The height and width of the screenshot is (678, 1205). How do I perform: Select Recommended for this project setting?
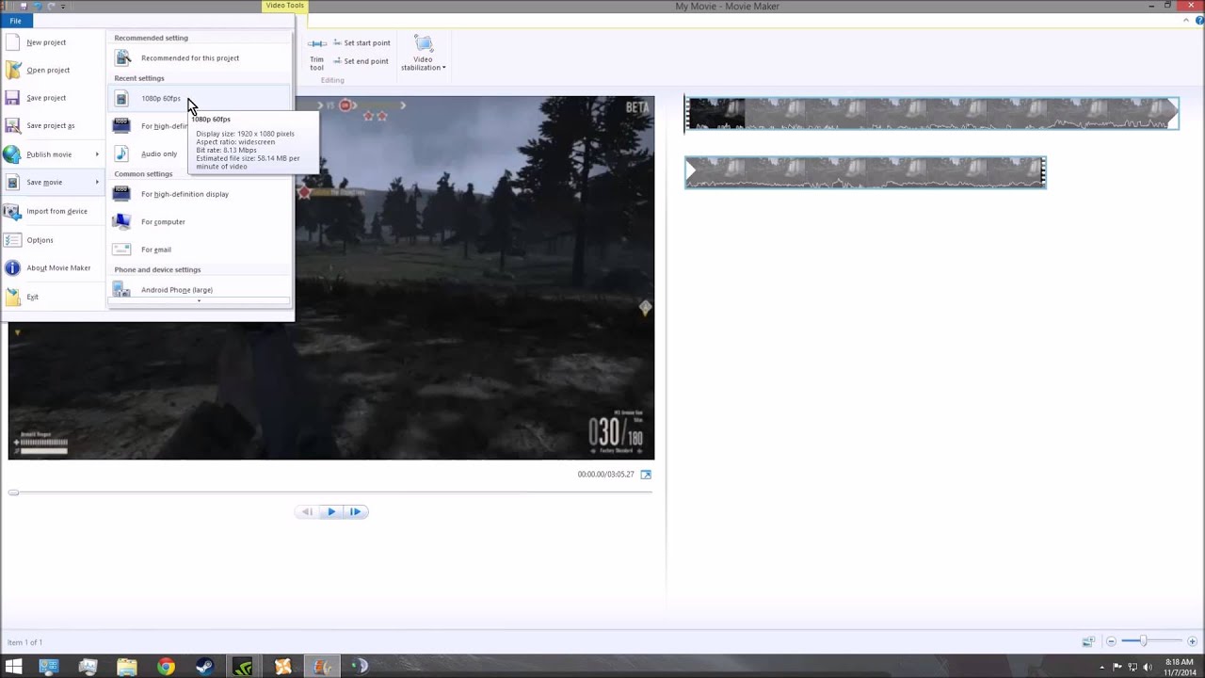coord(200,58)
